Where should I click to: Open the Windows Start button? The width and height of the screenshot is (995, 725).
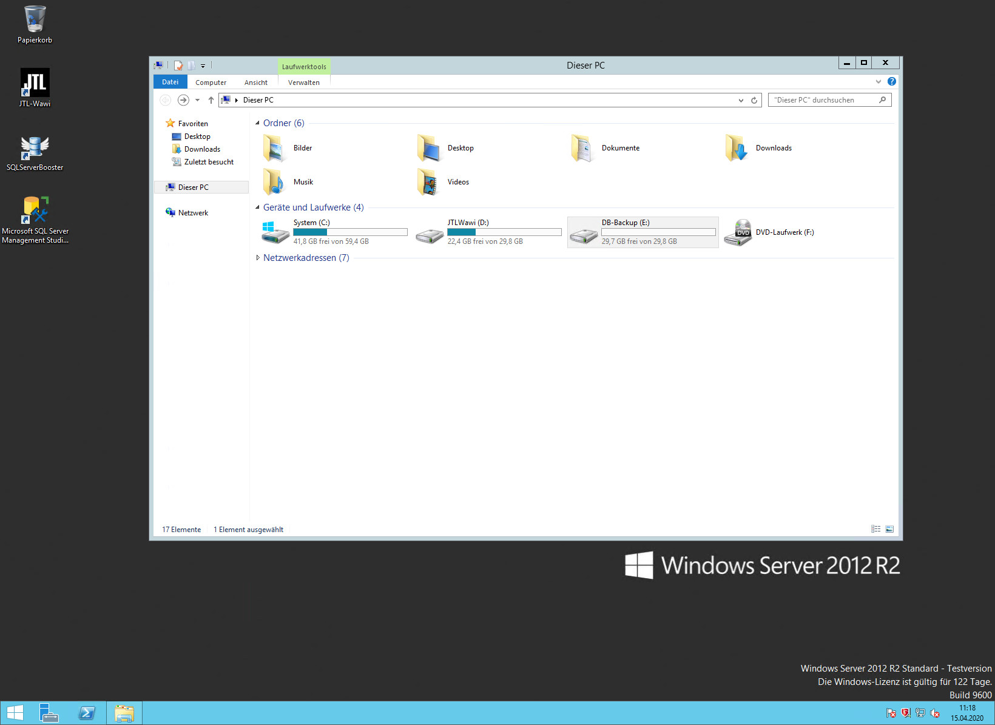pyautogui.click(x=15, y=713)
